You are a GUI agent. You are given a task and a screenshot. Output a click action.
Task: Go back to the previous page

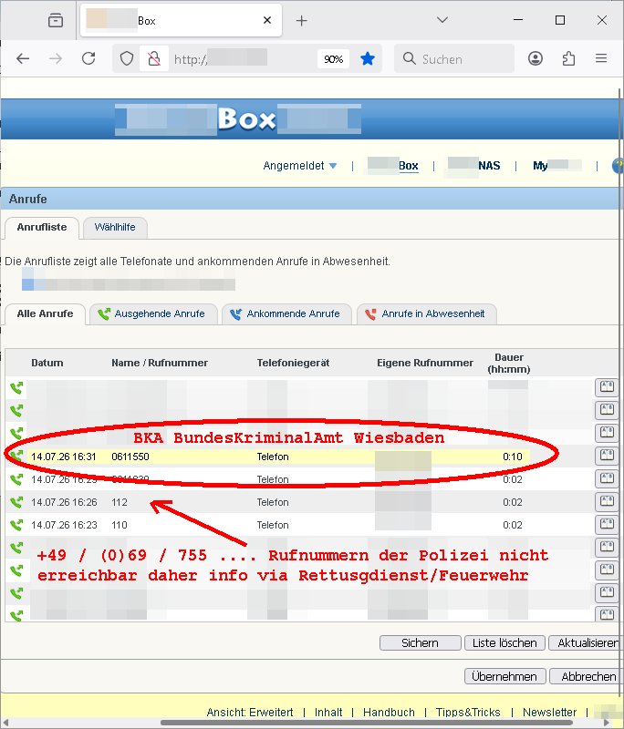coord(22,58)
